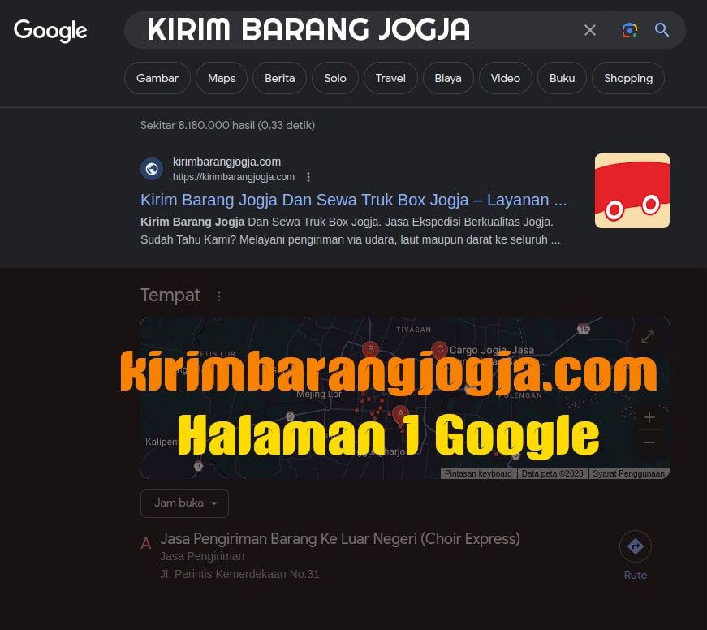707x630 pixels.
Task: Open the Video search tab
Action: pyautogui.click(x=505, y=78)
